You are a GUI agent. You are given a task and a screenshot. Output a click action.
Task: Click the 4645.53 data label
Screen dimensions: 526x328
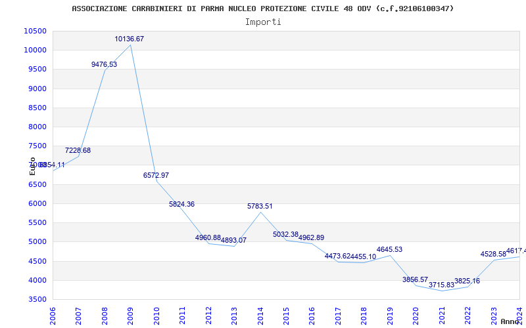pos(389,249)
